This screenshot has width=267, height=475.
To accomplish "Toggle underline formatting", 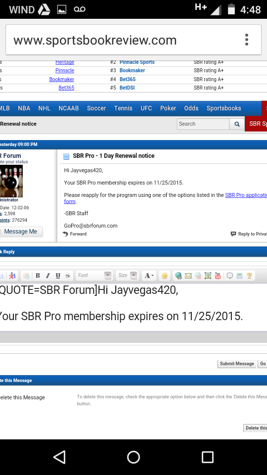I will [58, 276].
